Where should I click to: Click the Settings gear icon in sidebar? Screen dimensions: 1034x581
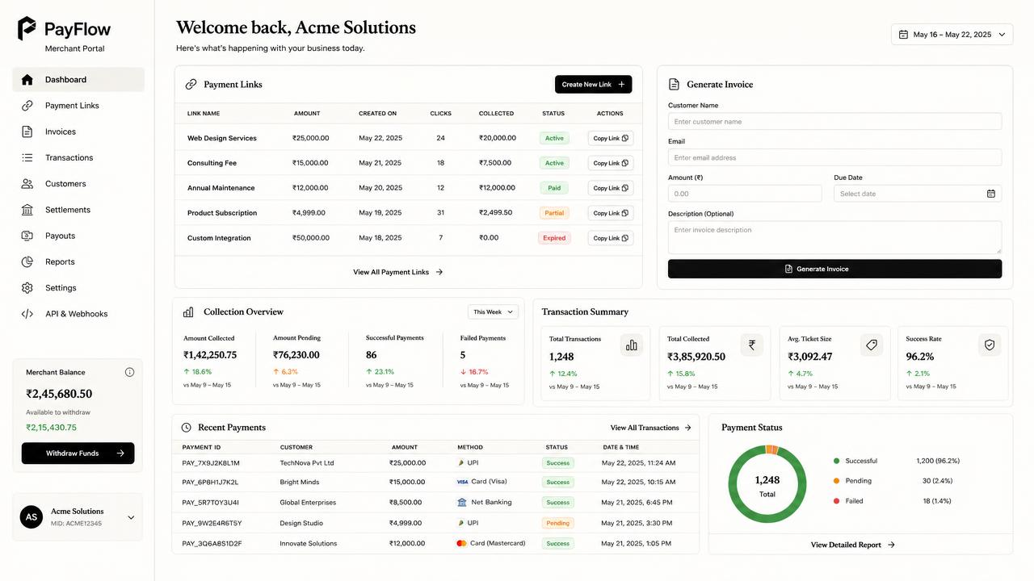pos(27,288)
